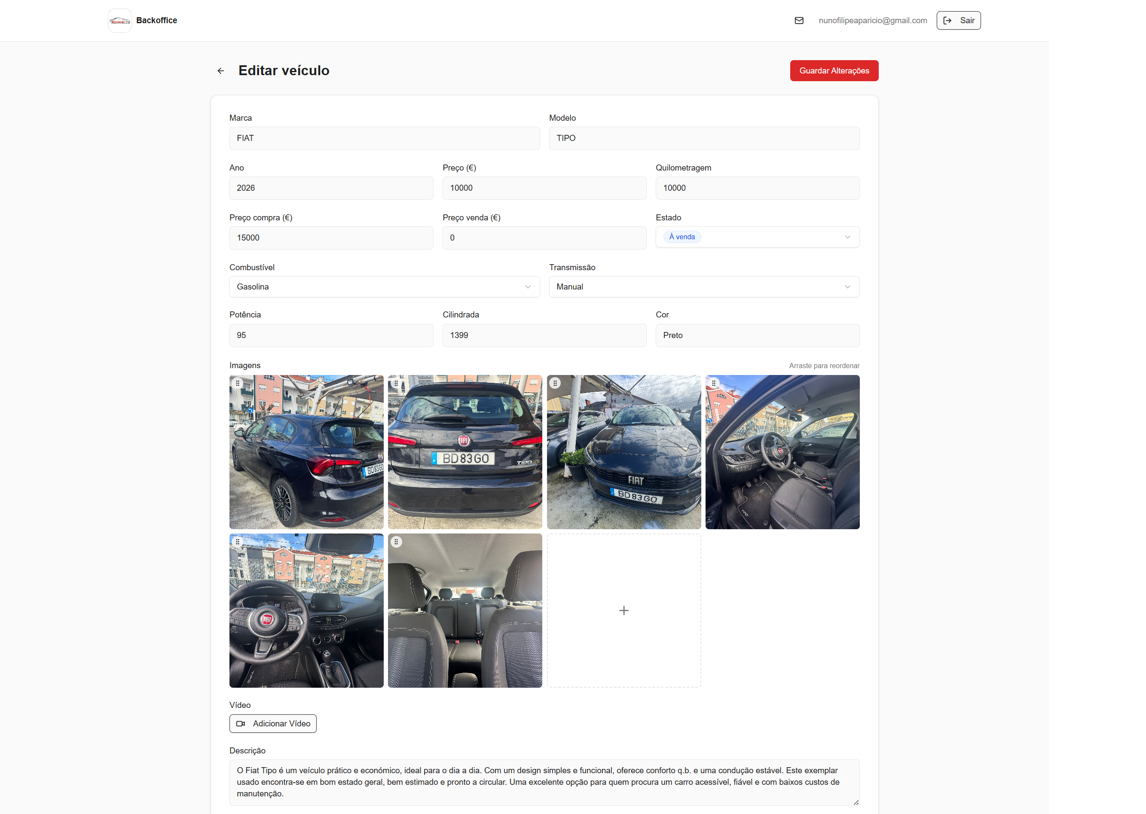
Task: Click drag handle on first car image
Action: coord(238,384)
